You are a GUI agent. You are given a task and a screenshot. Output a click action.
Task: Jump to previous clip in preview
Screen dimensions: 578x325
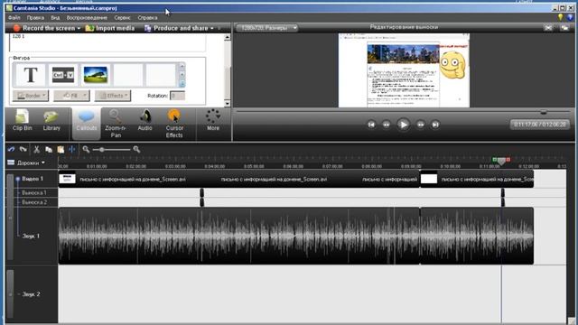pos(371,125)
